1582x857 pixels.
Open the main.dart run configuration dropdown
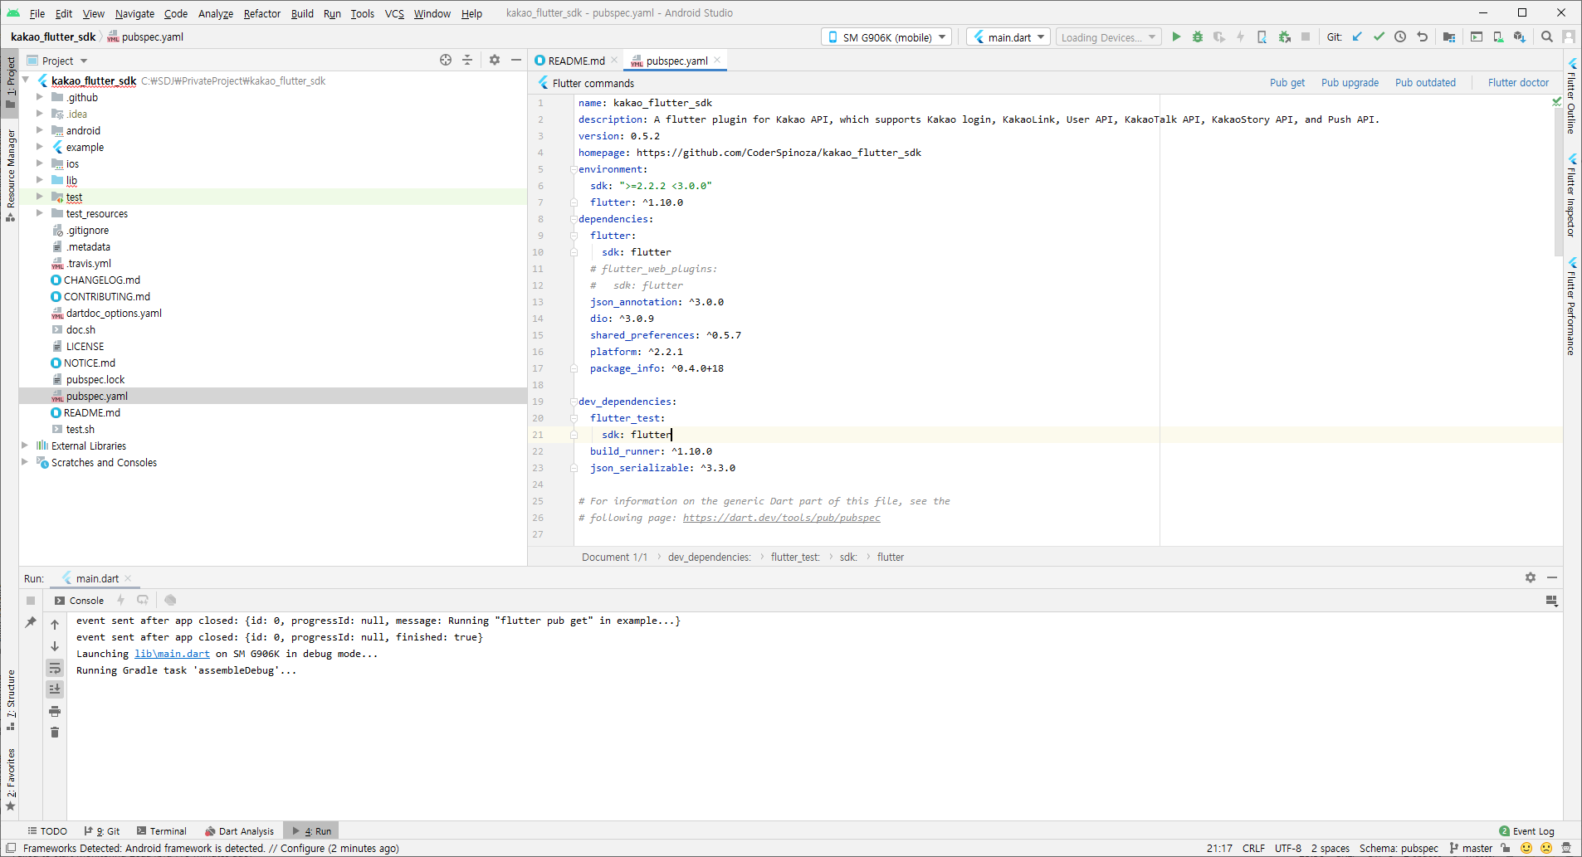coord(1009,37)
